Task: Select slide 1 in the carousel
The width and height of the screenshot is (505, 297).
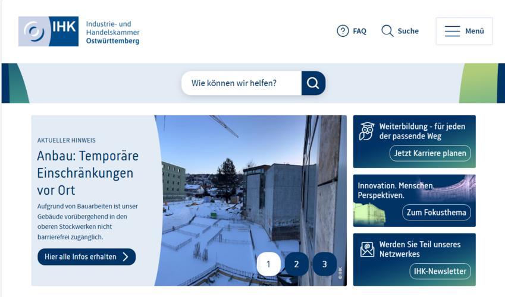Action: [x=268, y=264]
